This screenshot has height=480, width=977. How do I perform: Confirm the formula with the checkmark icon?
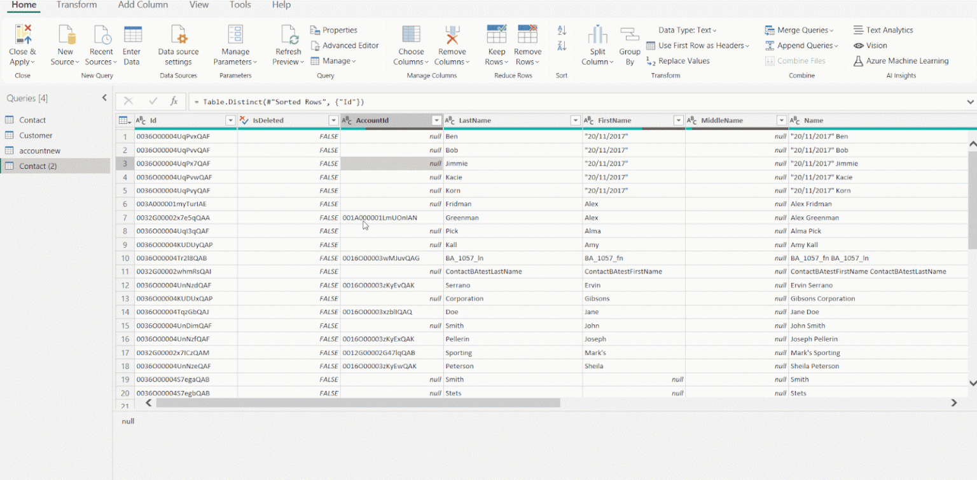(x=153, y=101)
